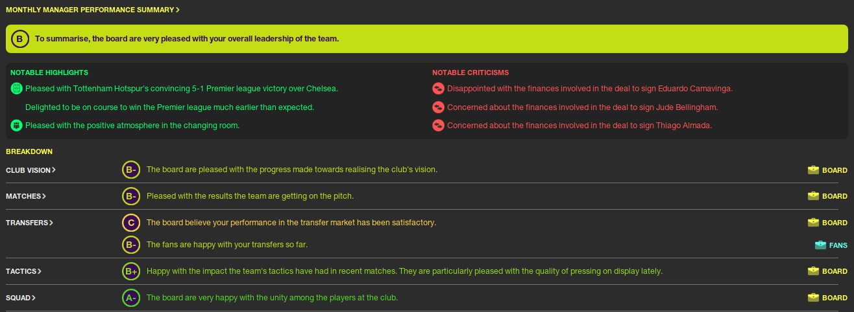The image size is (854, 312).
Task: Open the Tactics breakdown section
Action: [23, 271]
